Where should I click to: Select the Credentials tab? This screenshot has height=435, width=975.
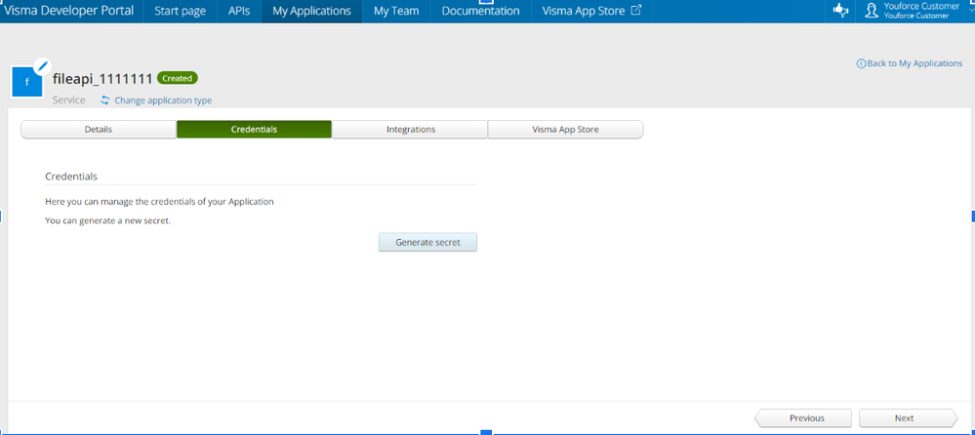pos(254,130)
